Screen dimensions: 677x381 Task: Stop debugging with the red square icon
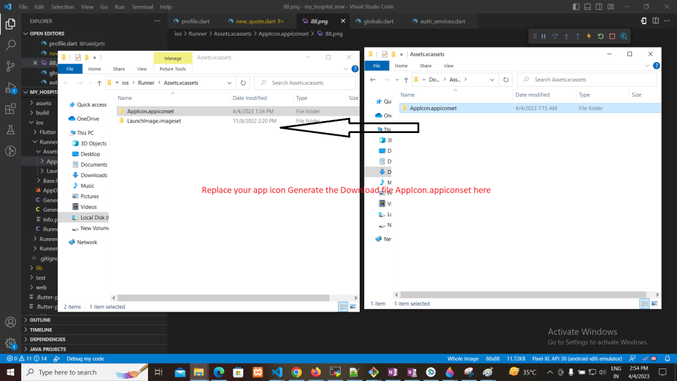612,36
